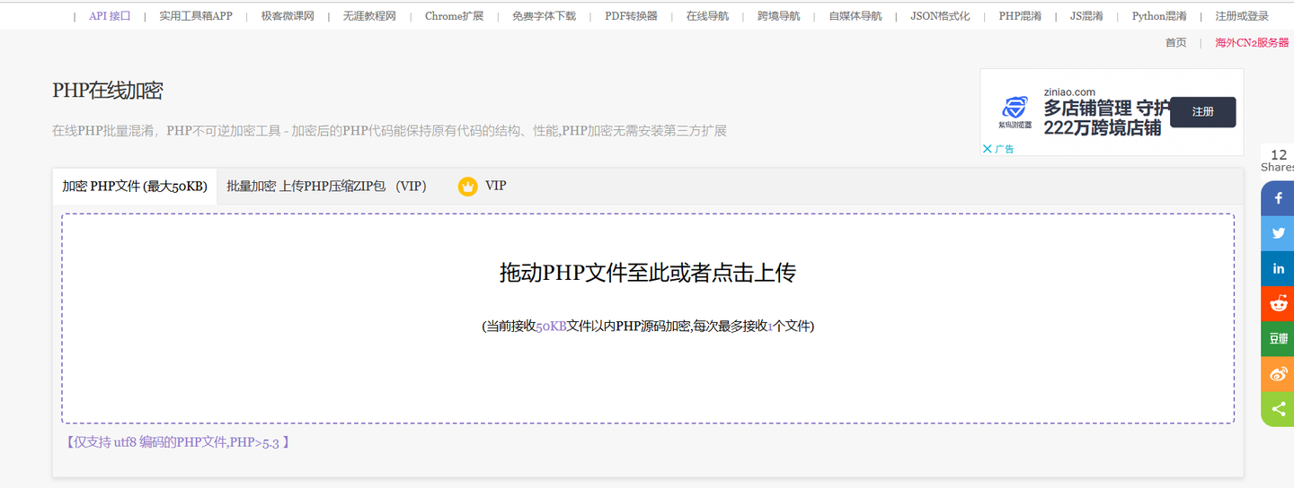This screenshot has width=1294, height=488.
Task: Go to 首页 breadcrumb link
Action: (1175, 42)
